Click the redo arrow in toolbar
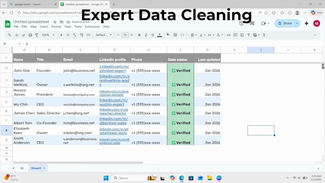The image size is (325, 183). (x=23, y=35)
